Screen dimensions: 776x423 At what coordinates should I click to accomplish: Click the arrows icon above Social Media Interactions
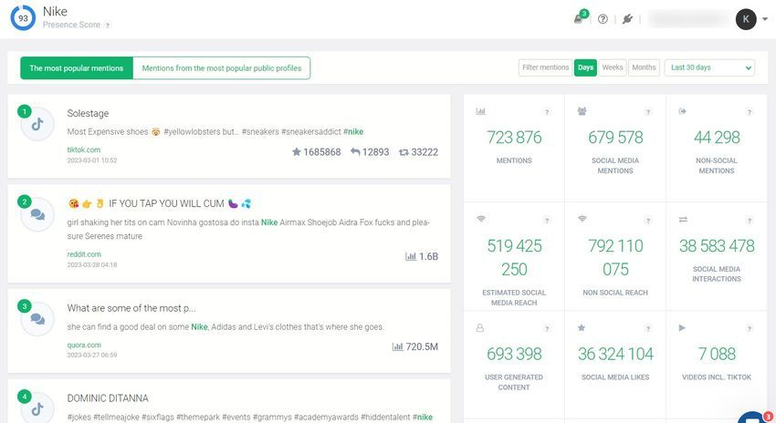(683, 220)
